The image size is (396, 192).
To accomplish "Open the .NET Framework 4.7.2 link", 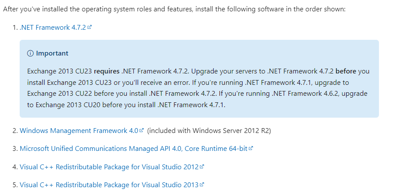I will point(53,27).
